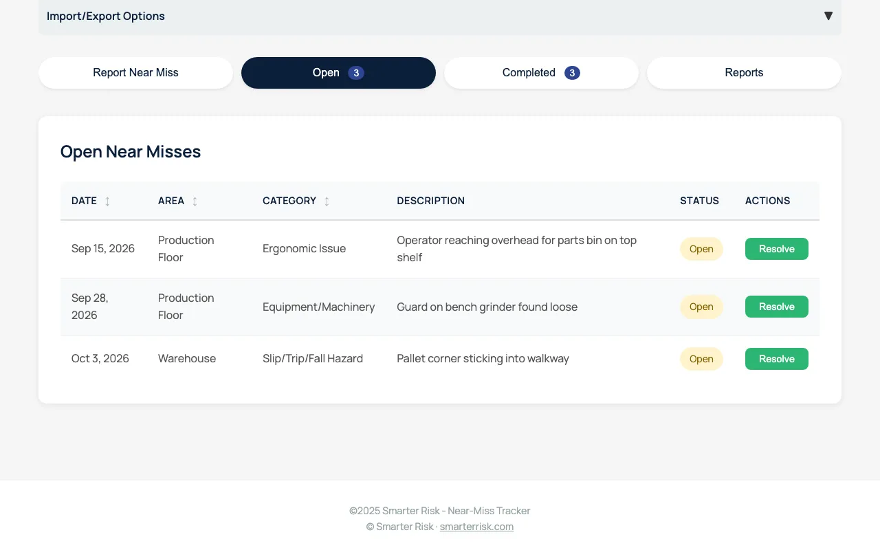The width and height of the screenshot is (880, 550).
Task: Click the Actions column header
Action: pos(767,201)
